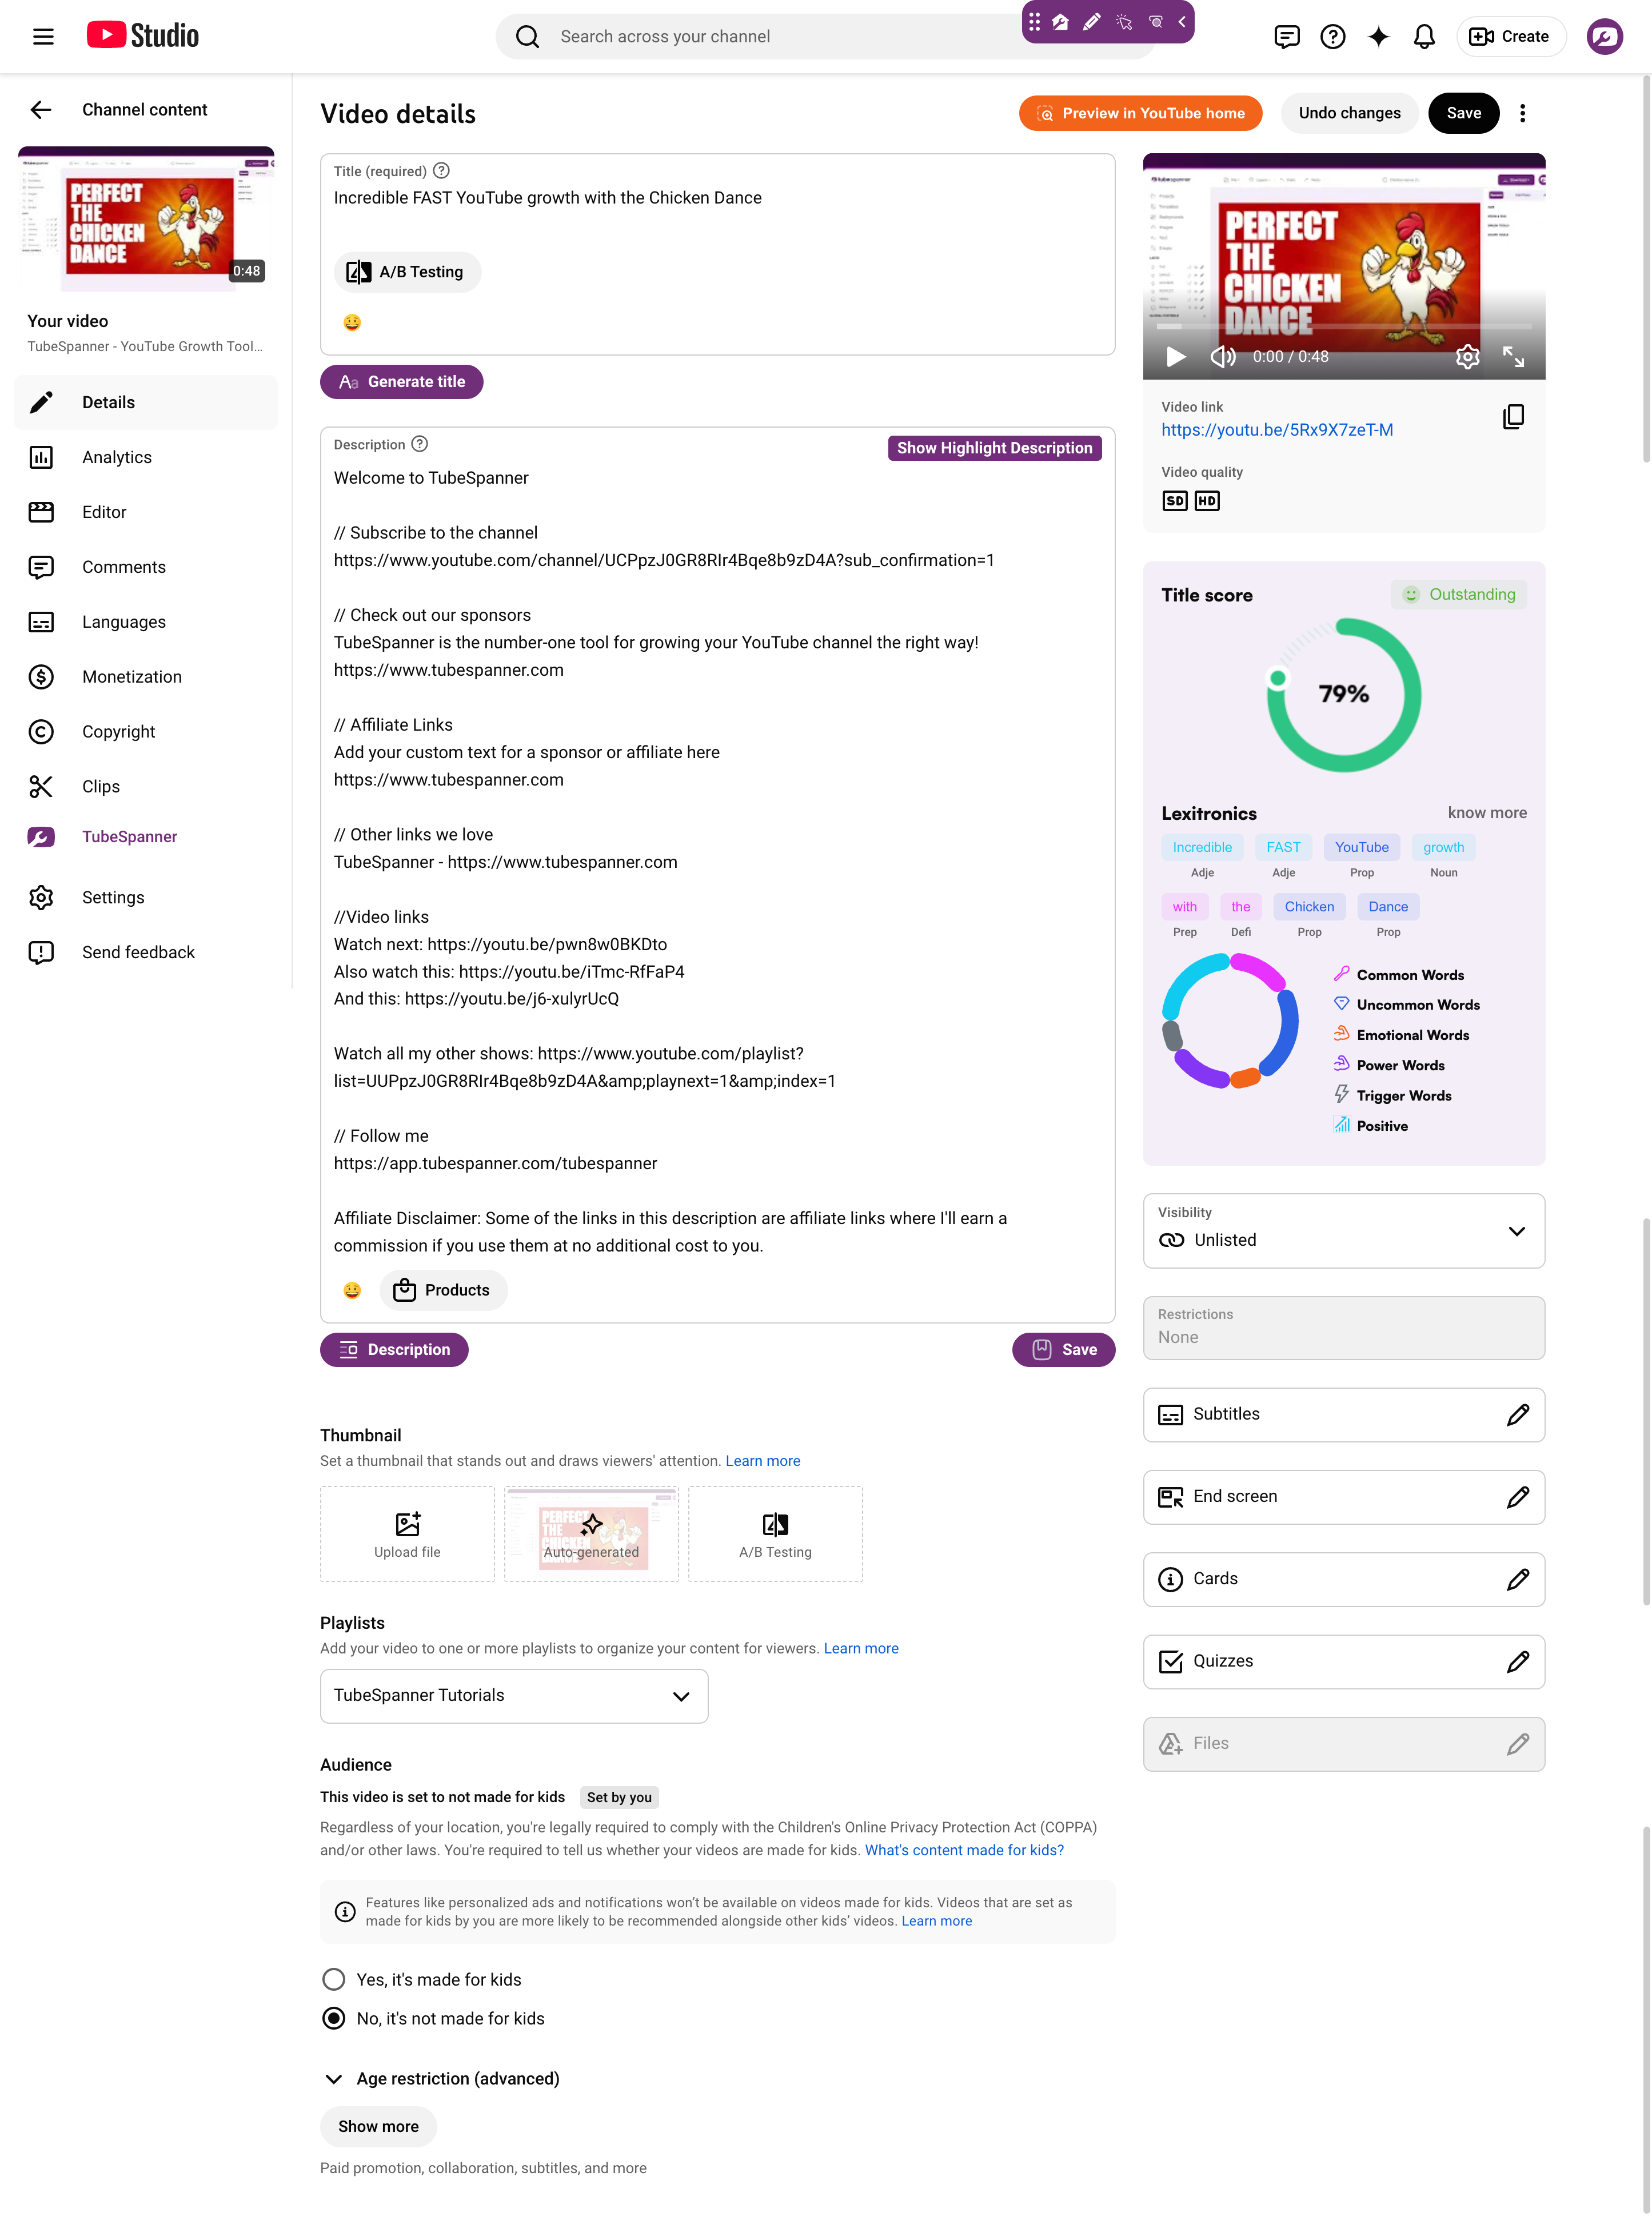Toggle Show Highlight Description
This screenshot has height=2216, width=1652.
pyautogui.click(x=994, y=448)
